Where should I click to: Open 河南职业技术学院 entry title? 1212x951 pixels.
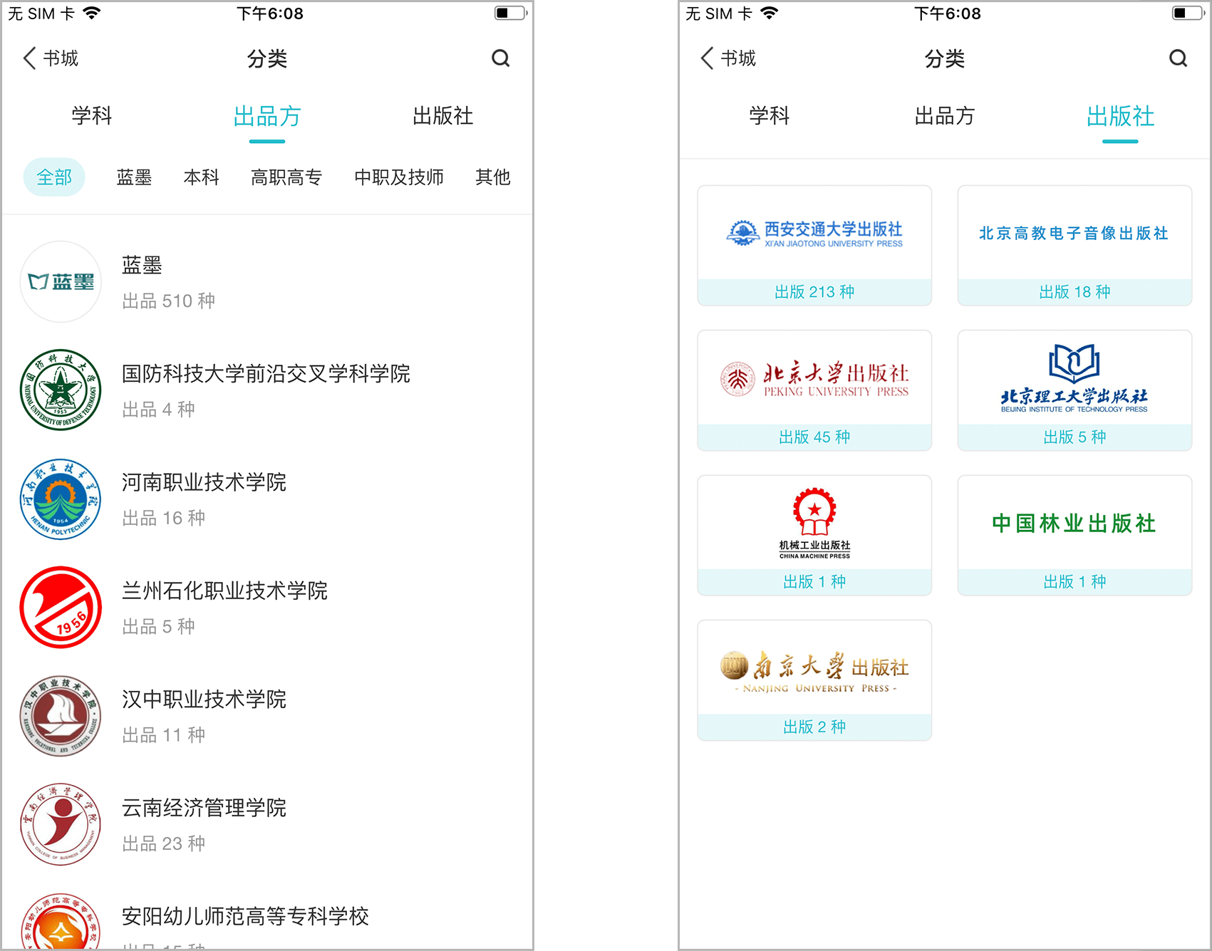(x=204, y=482)
